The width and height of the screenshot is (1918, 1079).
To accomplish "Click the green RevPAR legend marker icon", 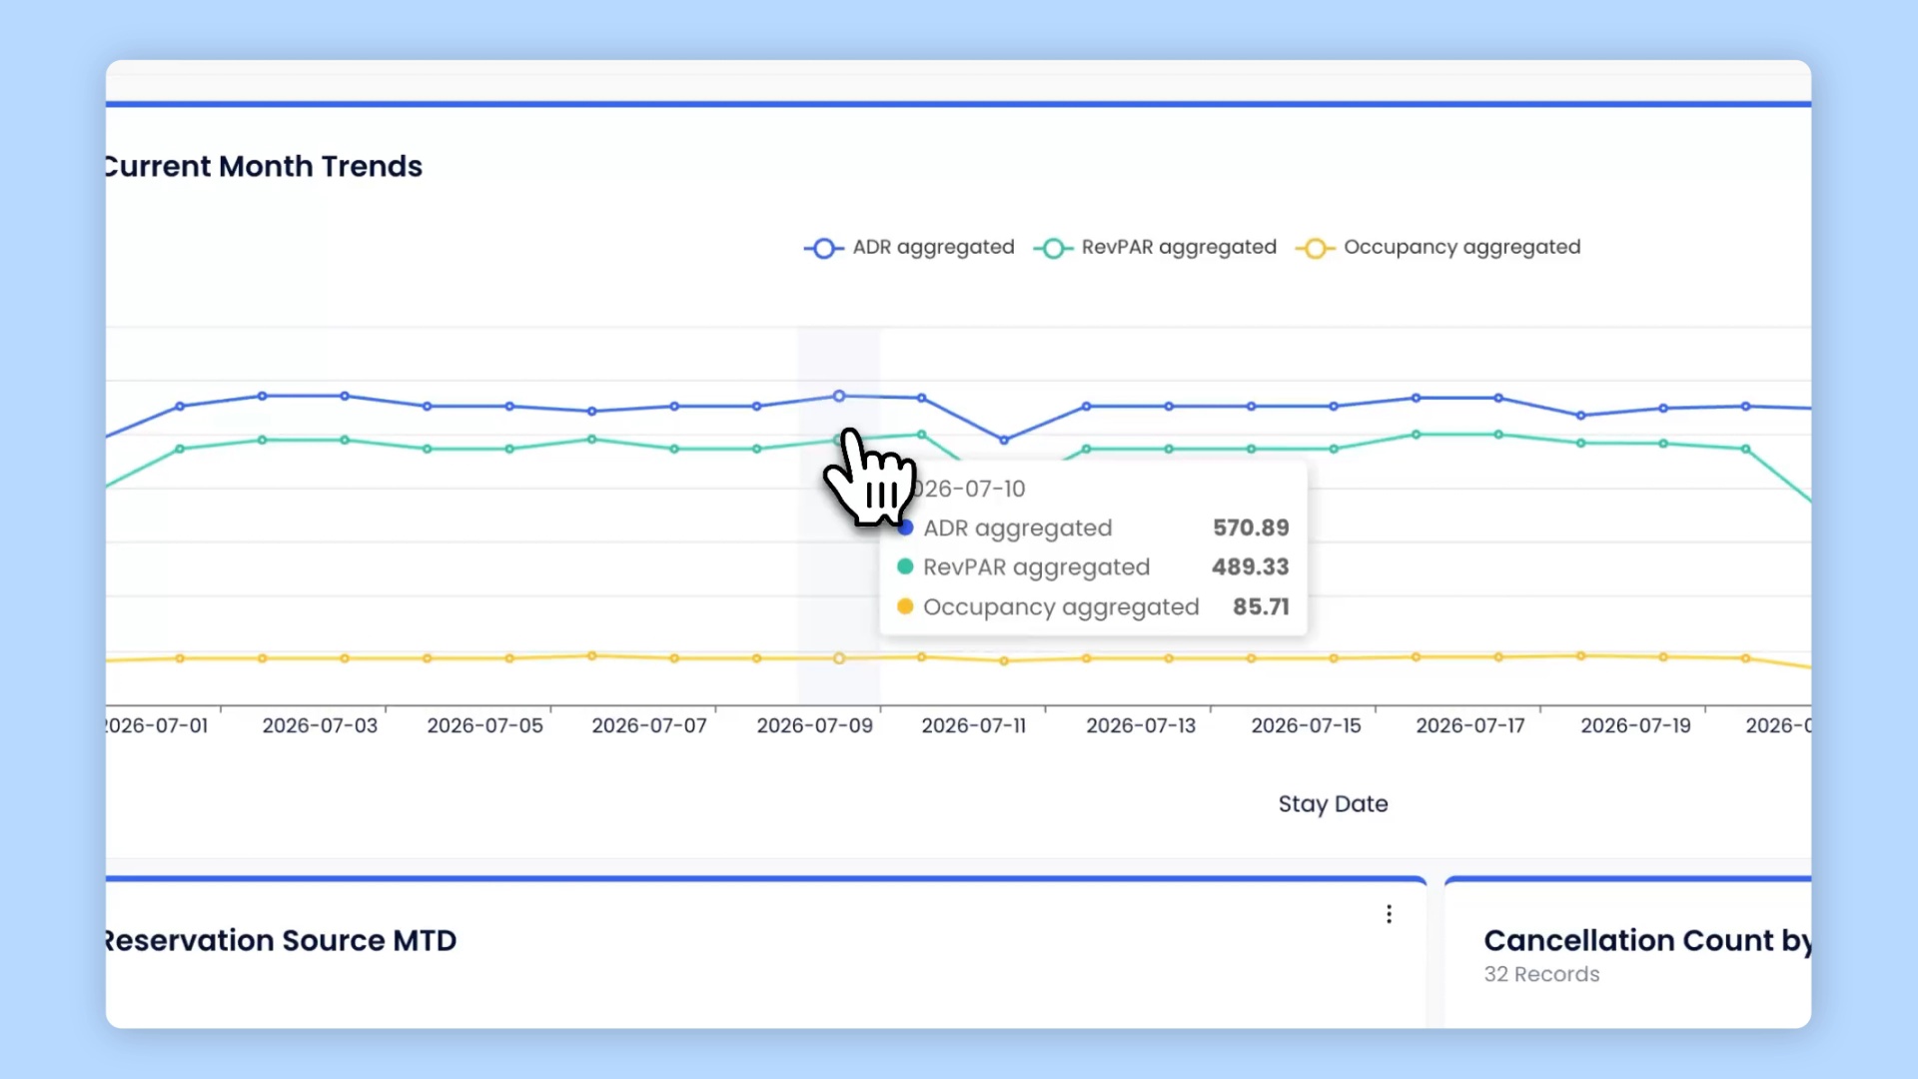I will pos(1053,248).
